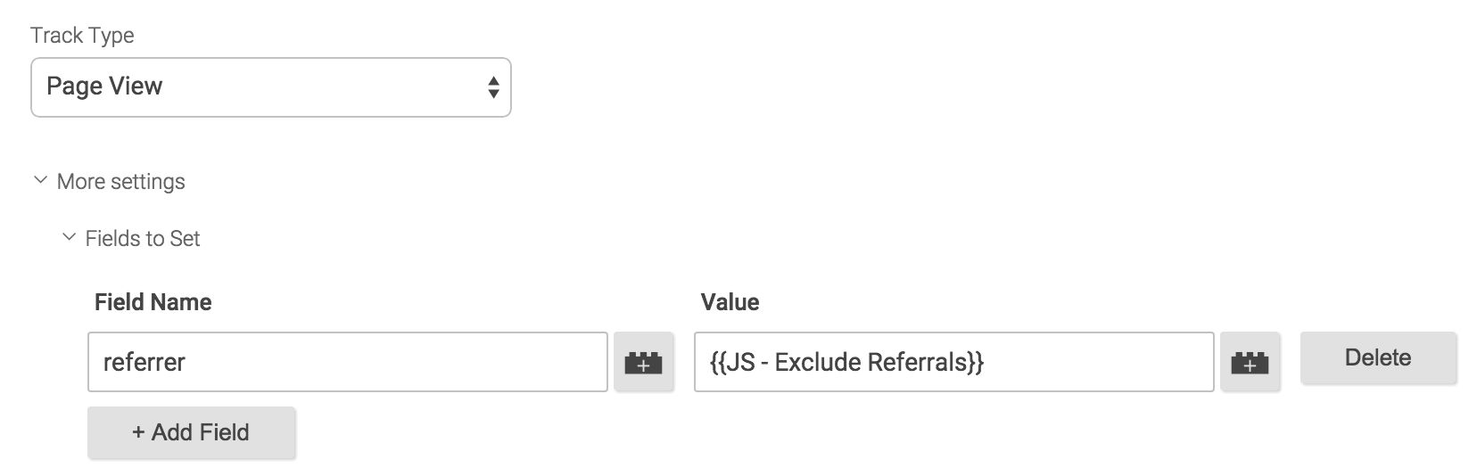This screenshot has height=476, width=1477.
Task: Open the Page View track type dropdown
Action: click(x=271, y=87)
